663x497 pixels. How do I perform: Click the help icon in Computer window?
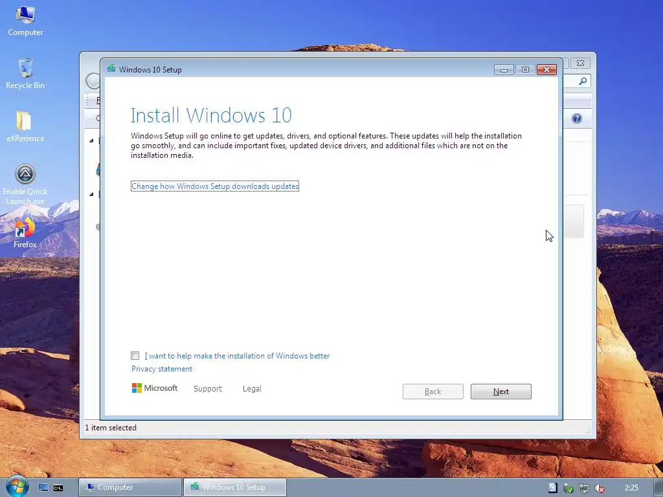577,118
